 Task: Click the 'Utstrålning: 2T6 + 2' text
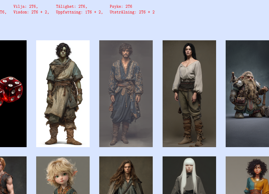click(132, 12)
